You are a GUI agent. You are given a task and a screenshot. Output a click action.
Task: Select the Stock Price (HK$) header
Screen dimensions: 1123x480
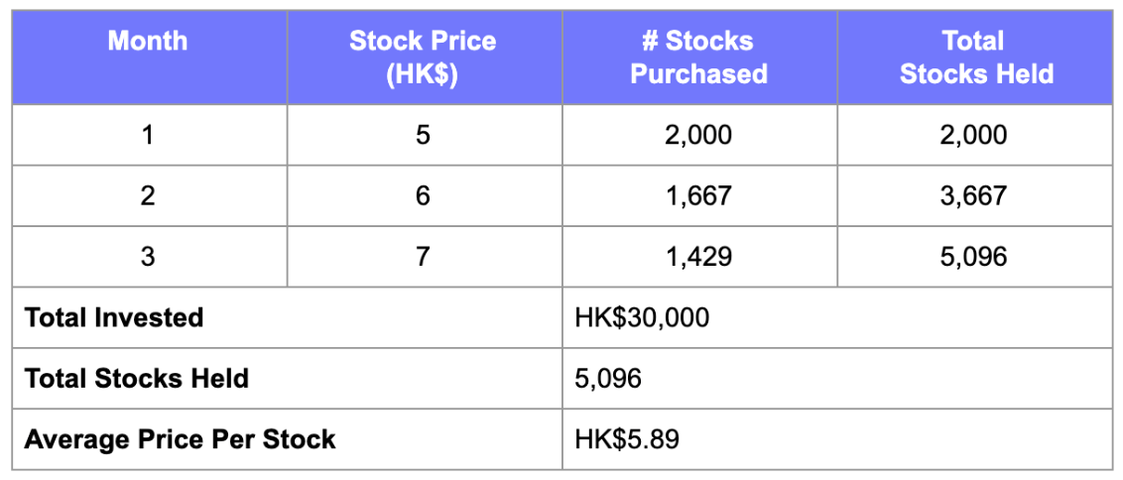click(424, 58)
